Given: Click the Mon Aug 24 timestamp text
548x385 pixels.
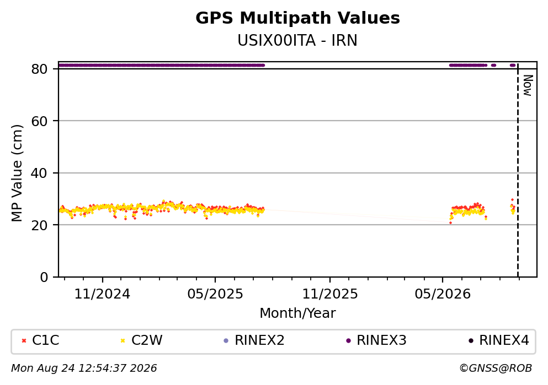Looking at the screenshot, I should click(x=84, y=368).
